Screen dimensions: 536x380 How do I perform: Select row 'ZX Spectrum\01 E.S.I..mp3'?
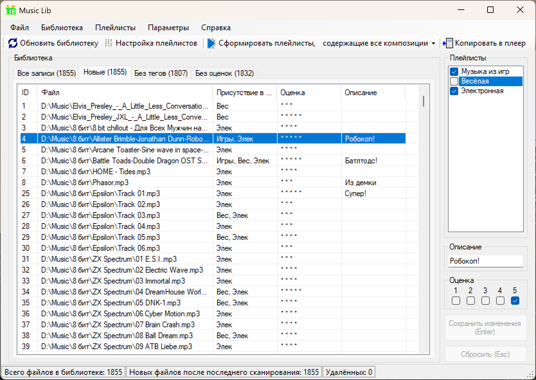(213, 259)
